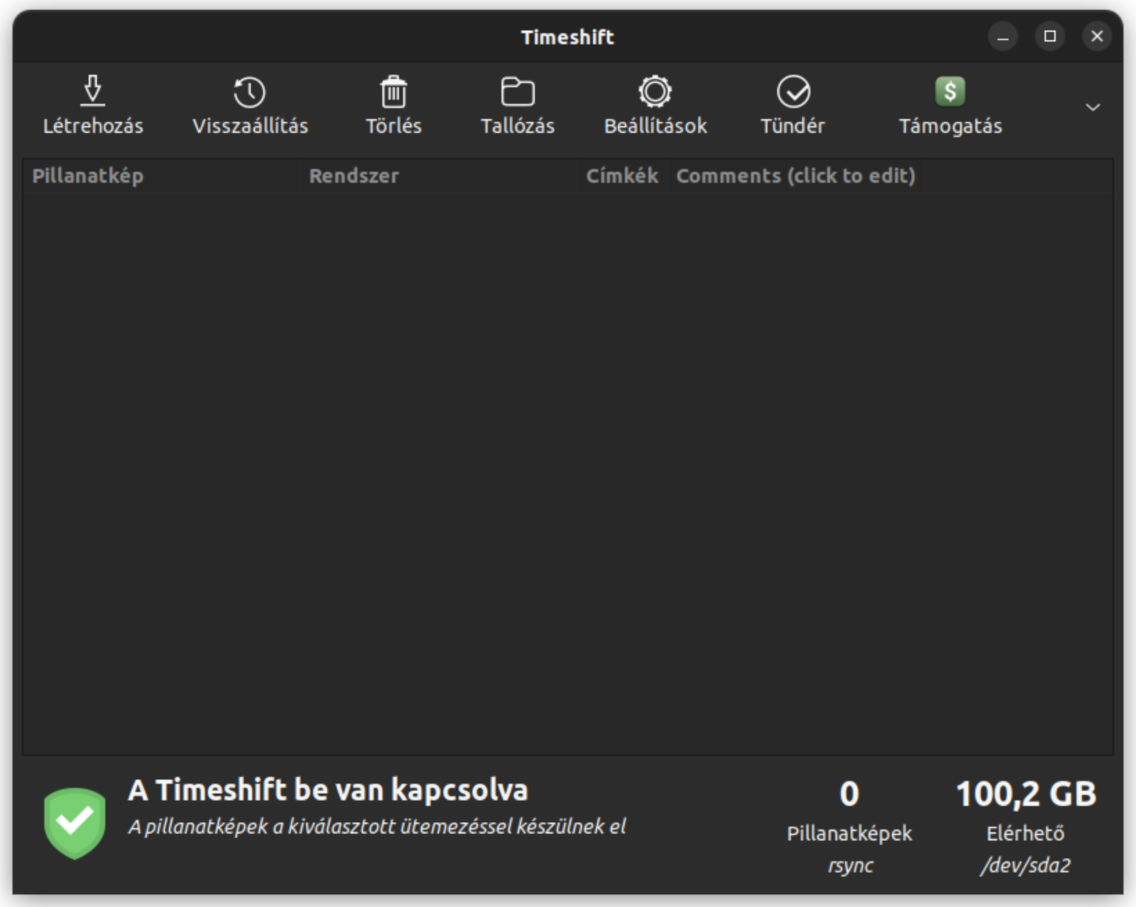This screenshot has width=1136, height=907.
Task: Sort by the Rendszer column header
Action: point(438,176)
